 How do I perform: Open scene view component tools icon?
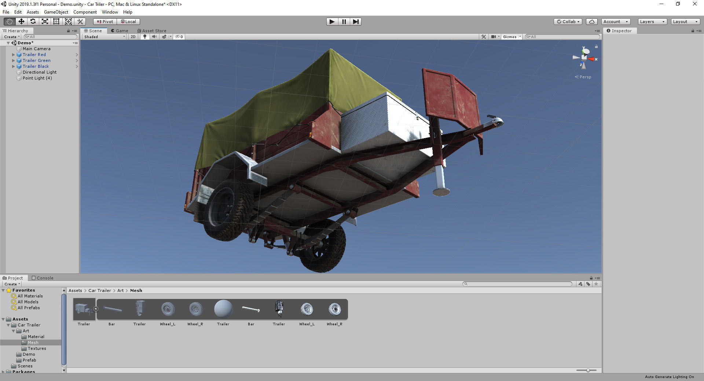[x=484, y=37]
